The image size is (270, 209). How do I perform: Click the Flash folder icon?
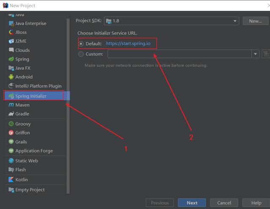11,170
